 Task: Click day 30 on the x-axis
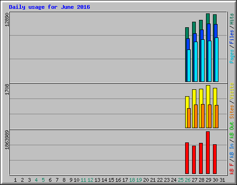tap(215, 180)
